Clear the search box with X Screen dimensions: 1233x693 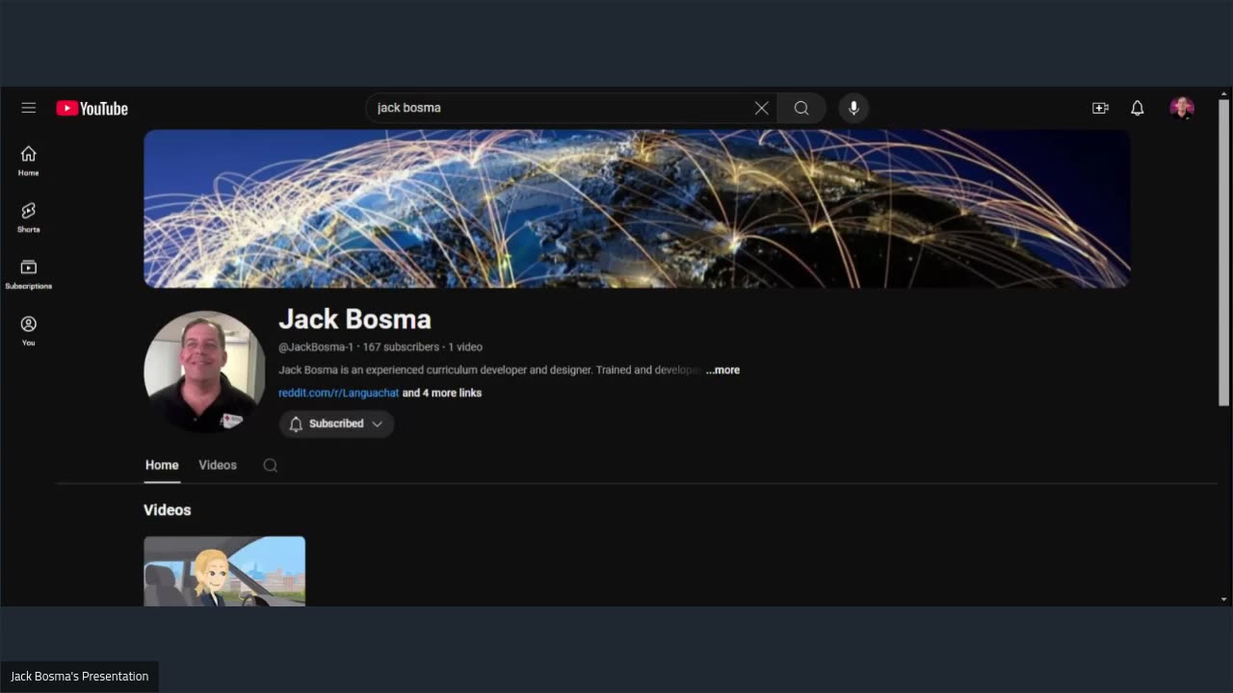coord(761,108)
